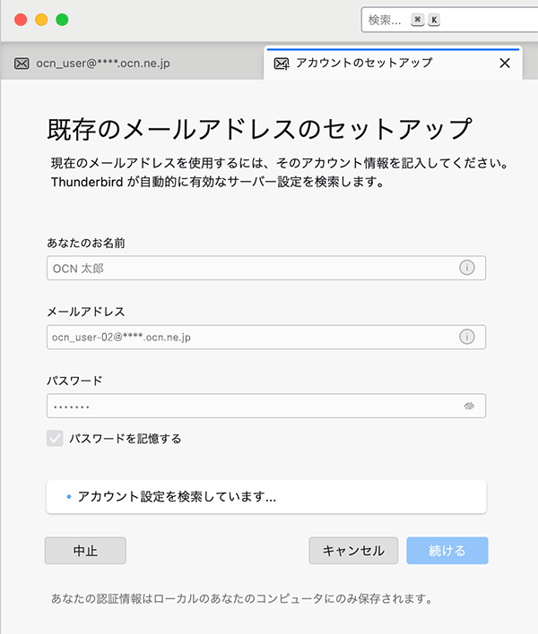
Task: Click the account setup tab icon
Action: pyautogui.click(x=282, y=64)
